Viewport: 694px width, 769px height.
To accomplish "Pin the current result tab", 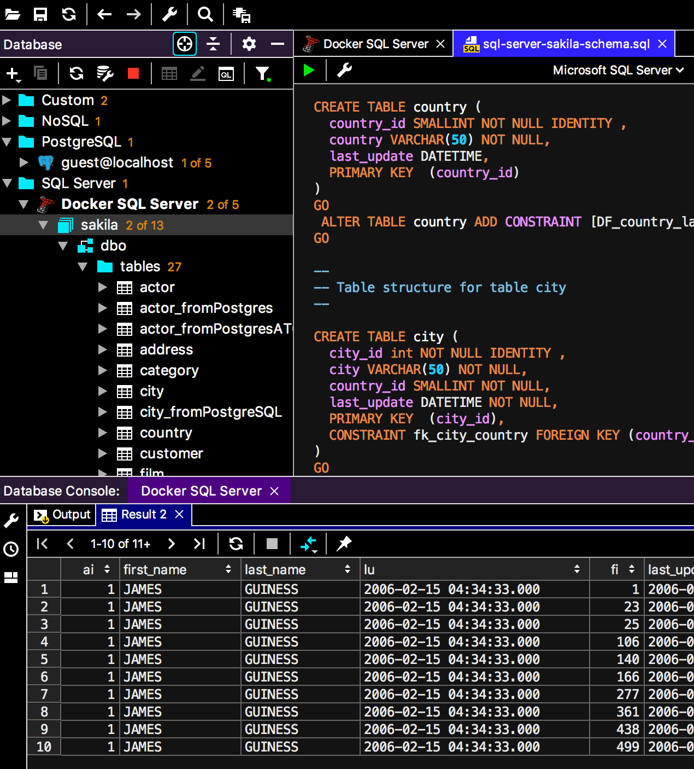I will pyautogui.click(x=344, y=543).
